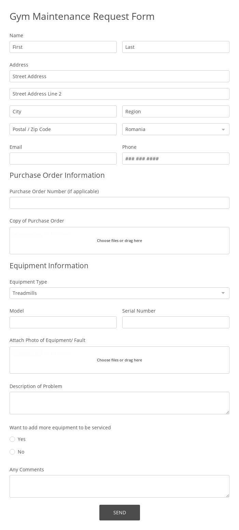Click the Street Address field

click(119, 76)
